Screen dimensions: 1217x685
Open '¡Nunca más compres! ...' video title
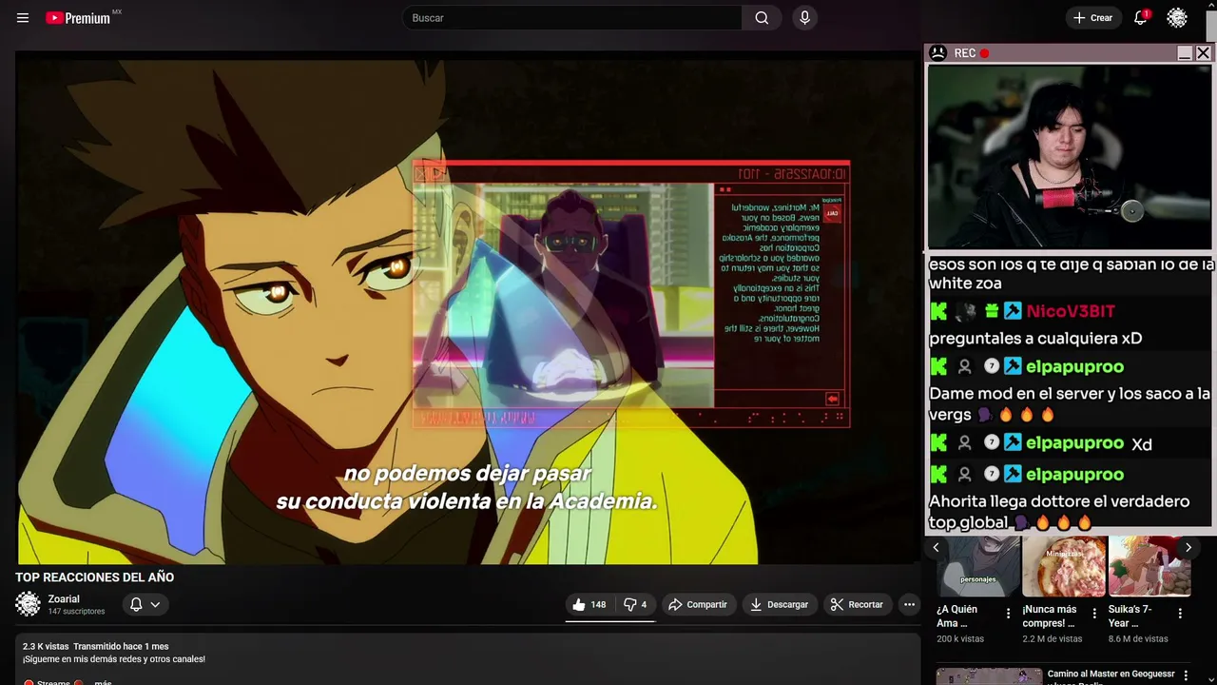(x=1050, y=616)
